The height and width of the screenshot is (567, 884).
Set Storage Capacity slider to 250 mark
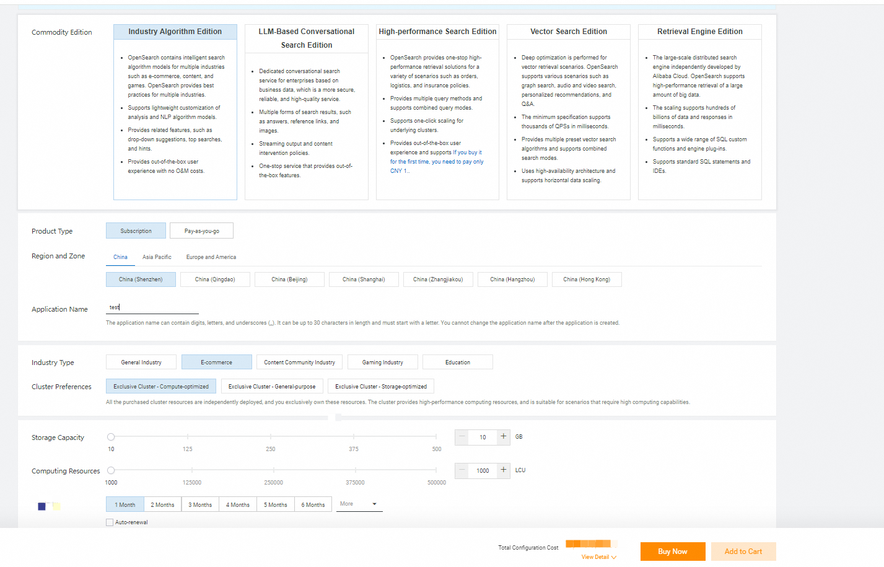271,437
